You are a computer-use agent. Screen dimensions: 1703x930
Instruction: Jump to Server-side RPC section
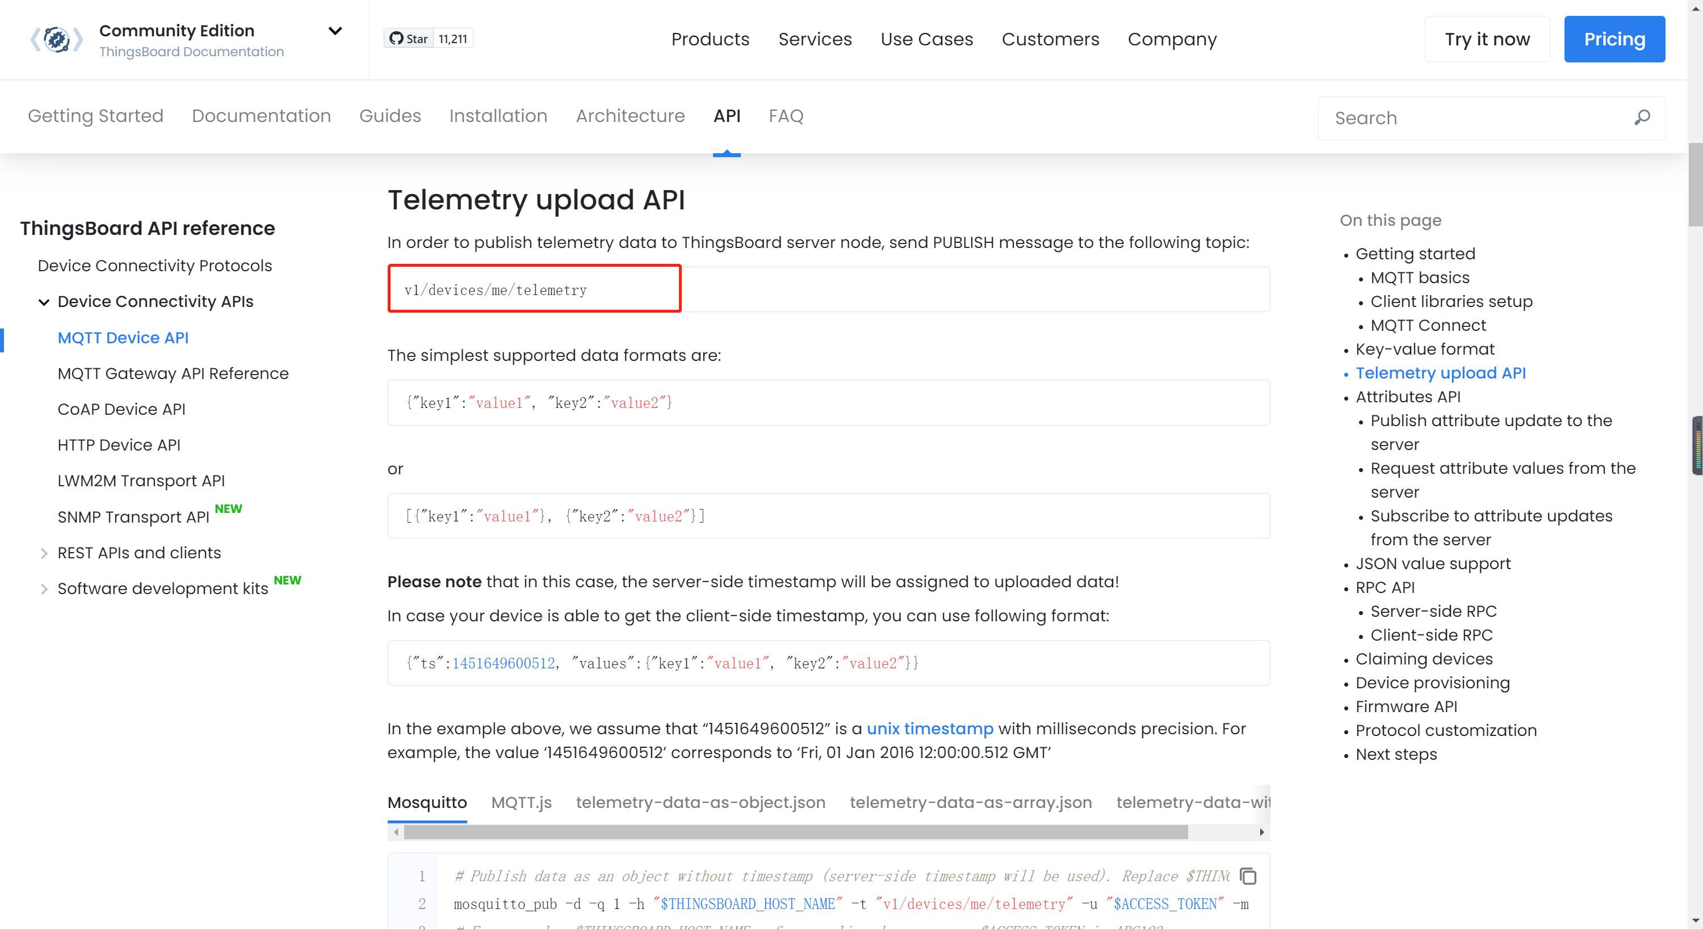1433,612
